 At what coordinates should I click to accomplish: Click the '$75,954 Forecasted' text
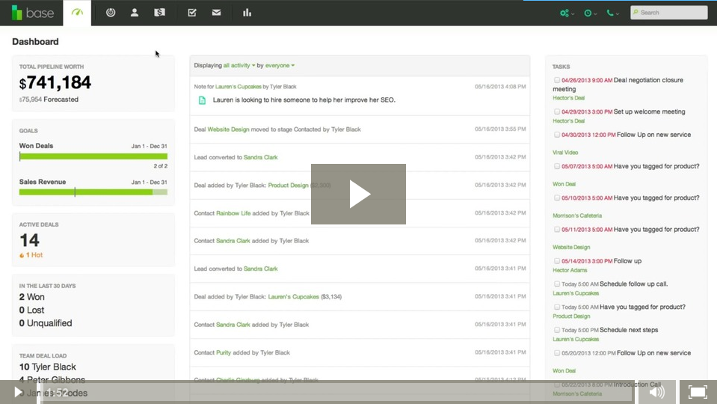pyautogui.click(x=49, y=100)
